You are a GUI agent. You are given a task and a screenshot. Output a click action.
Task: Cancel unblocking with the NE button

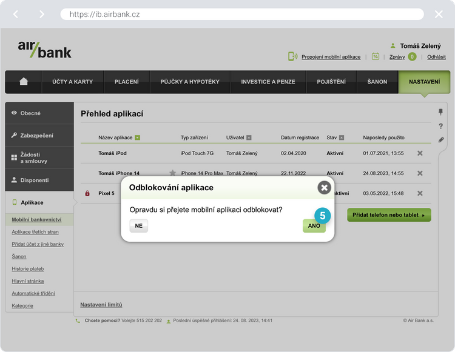pos(139,226)
